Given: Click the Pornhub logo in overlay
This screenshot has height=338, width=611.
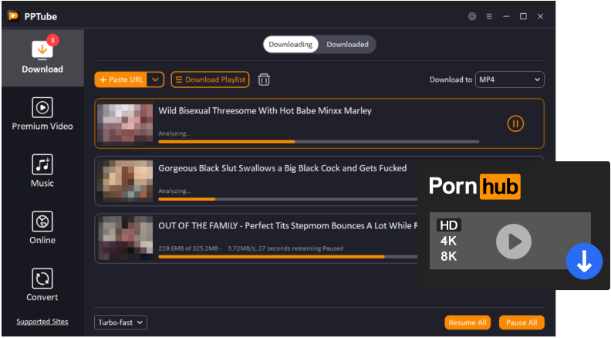Looking at the screenshot, I should (x=474, y=186).
